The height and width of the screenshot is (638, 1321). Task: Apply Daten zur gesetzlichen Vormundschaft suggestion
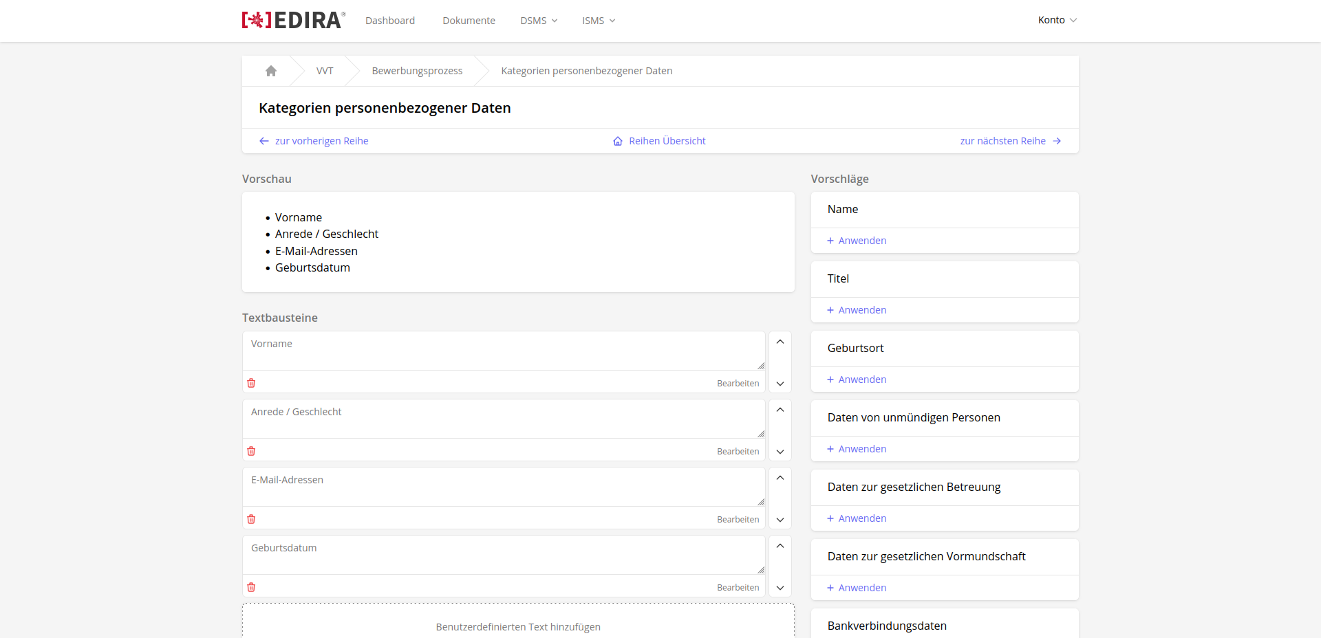click(857, 588)
